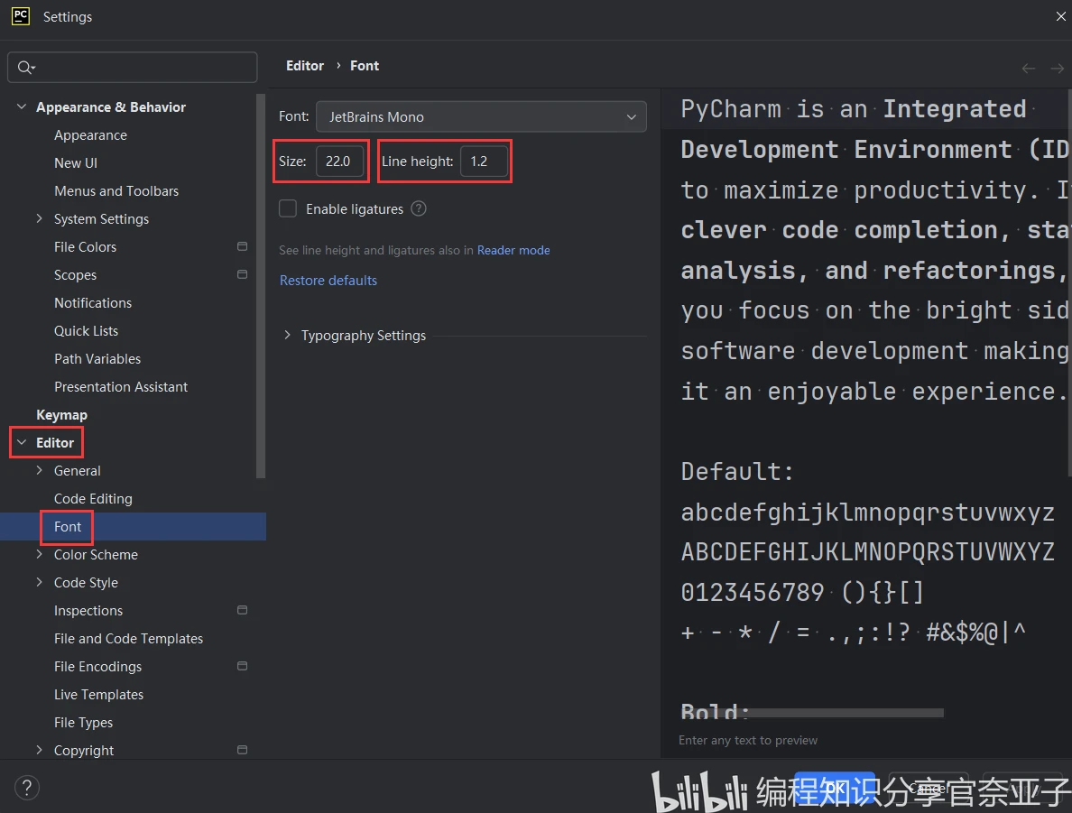Click the back navigation arrow
The width and height of the screenshot is (1072, 813).
(x=1029, y=68)
